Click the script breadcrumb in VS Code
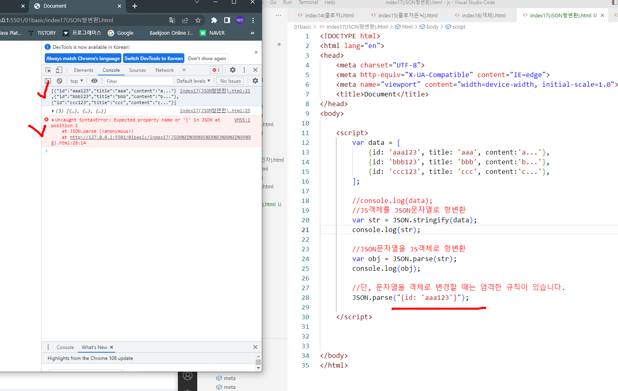 [455, 27]
